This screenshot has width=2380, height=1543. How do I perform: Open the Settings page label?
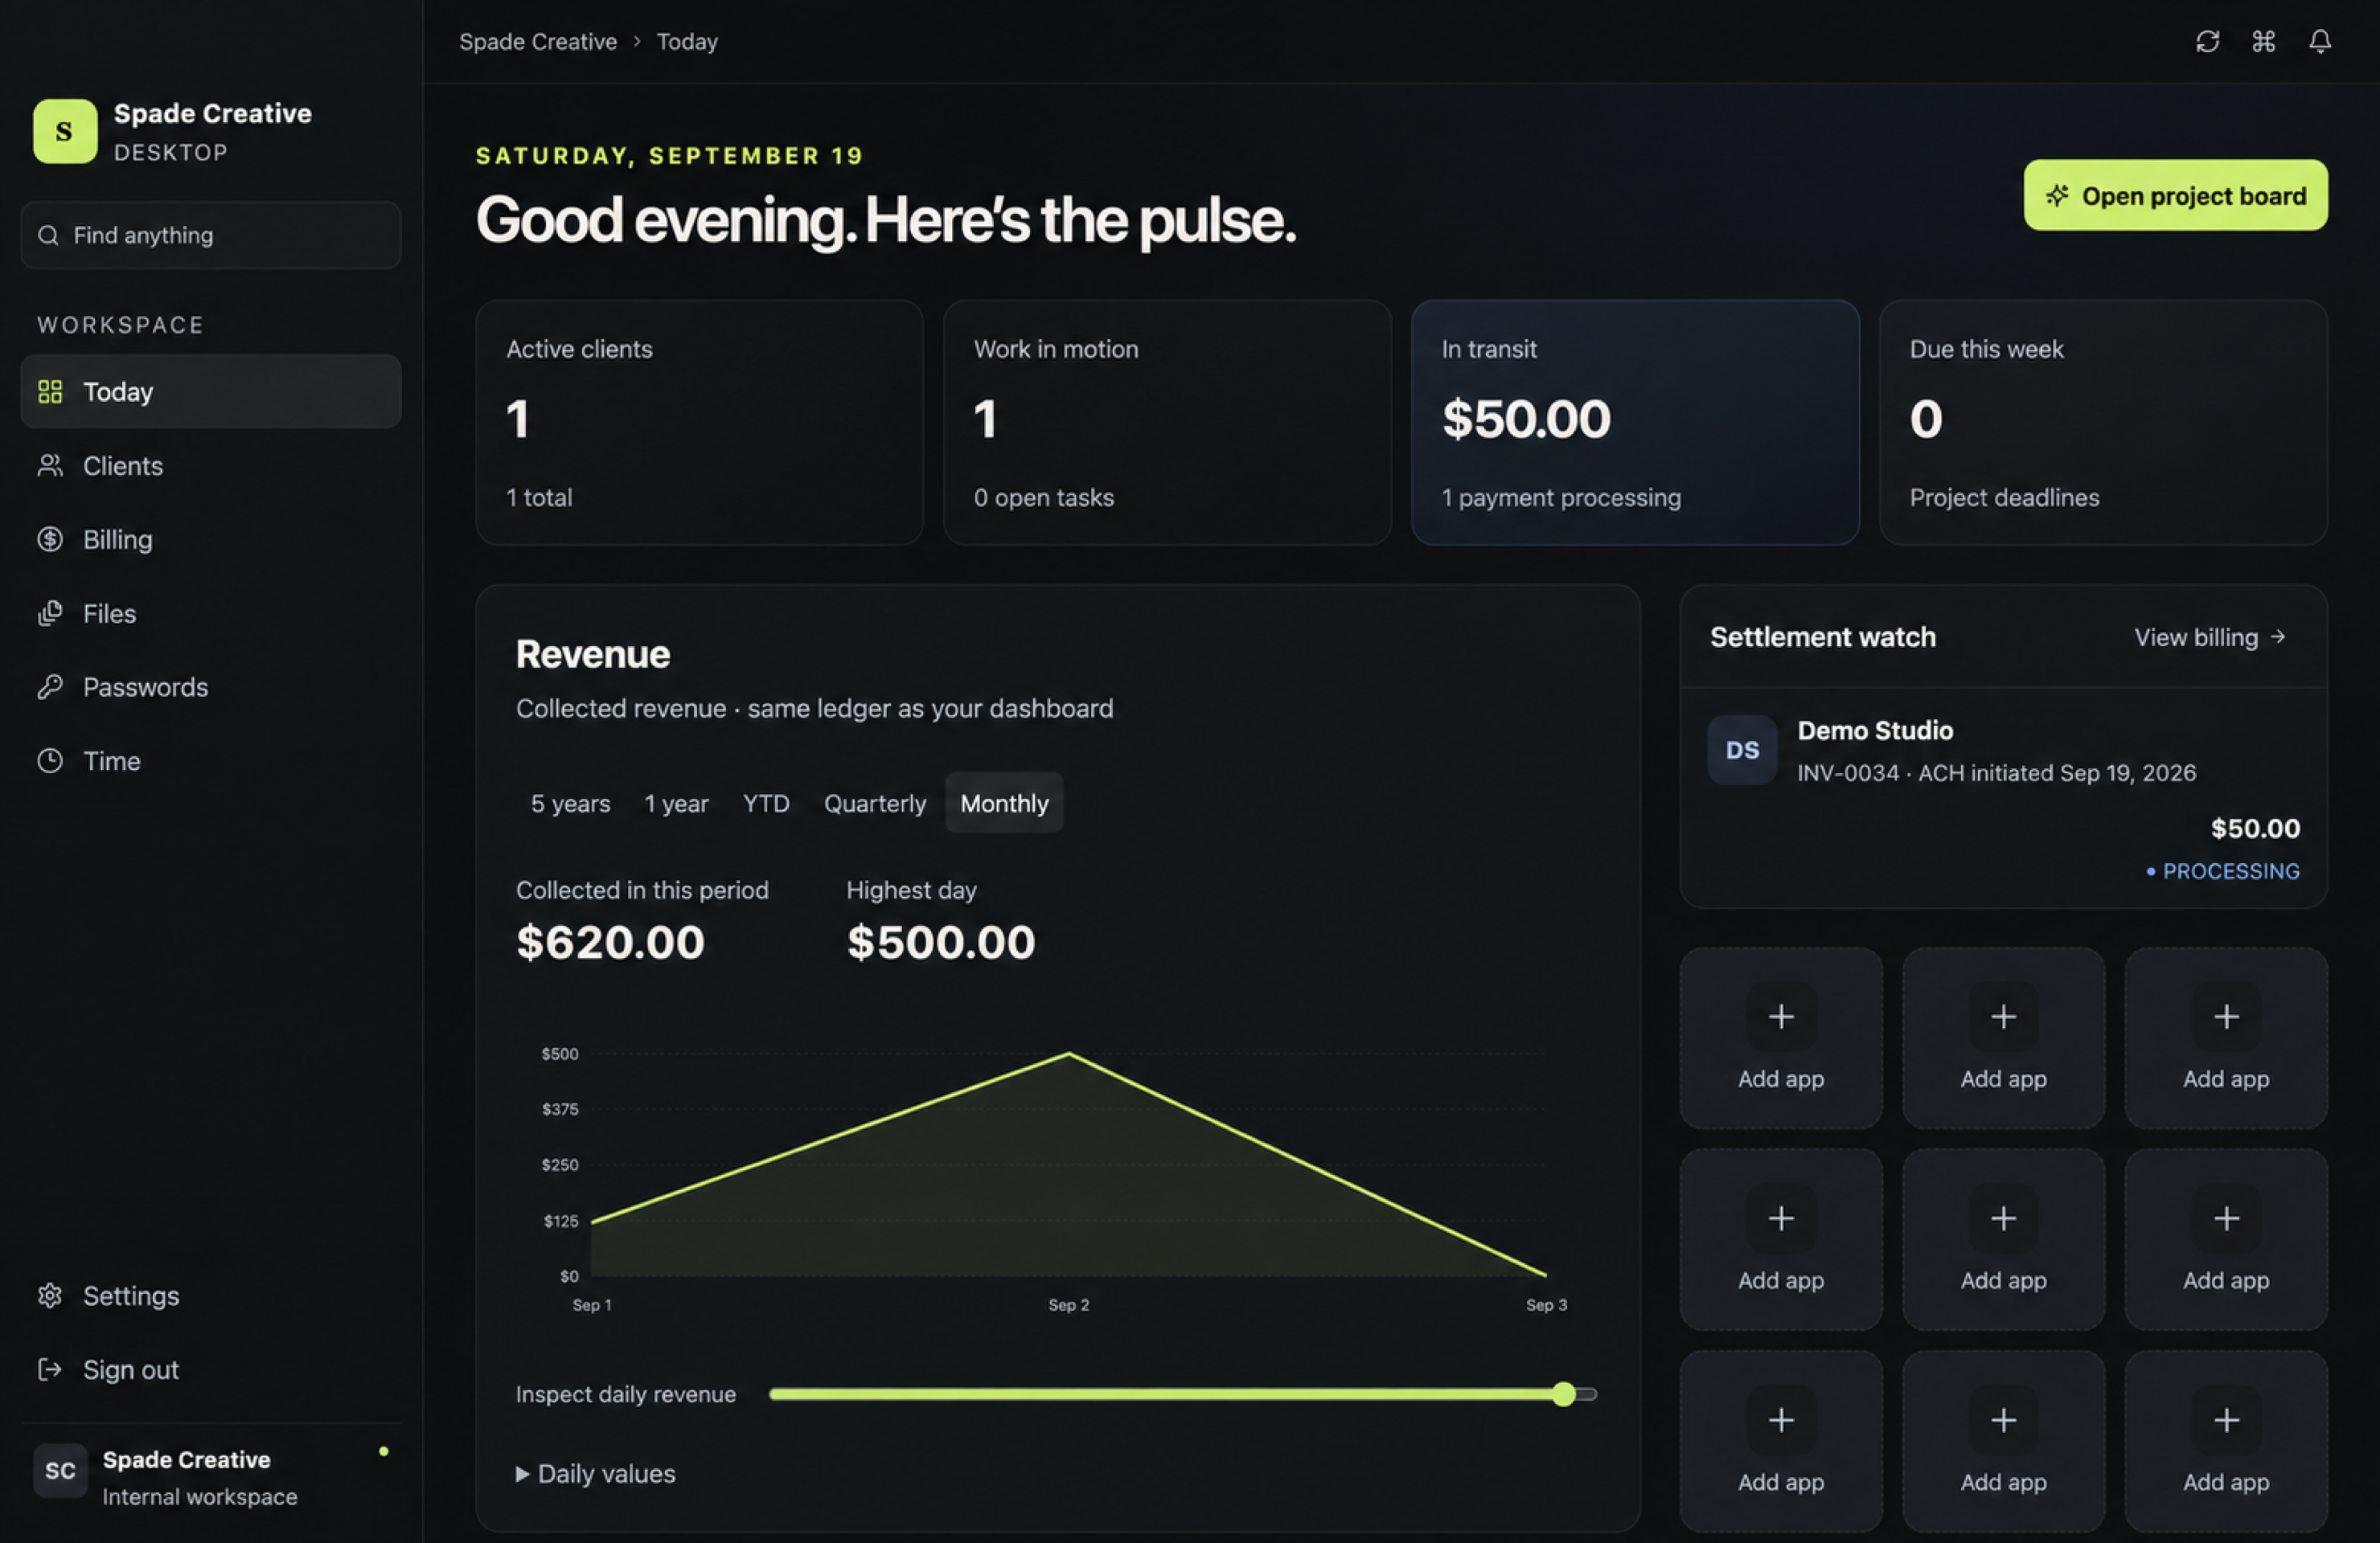tap(131, 1295)
